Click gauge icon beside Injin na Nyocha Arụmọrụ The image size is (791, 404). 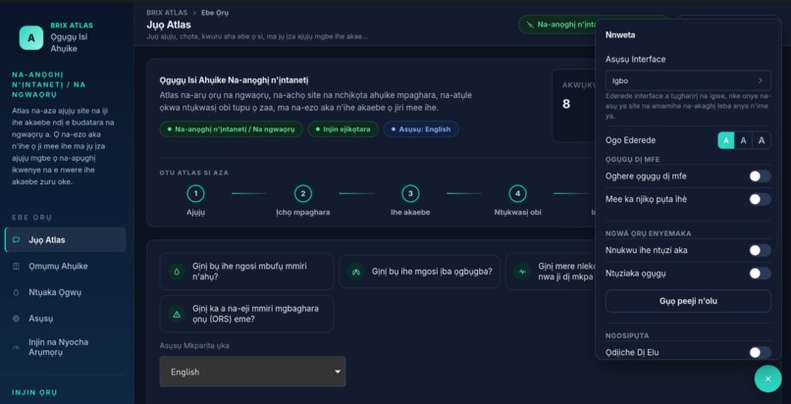tap(16, 347)
